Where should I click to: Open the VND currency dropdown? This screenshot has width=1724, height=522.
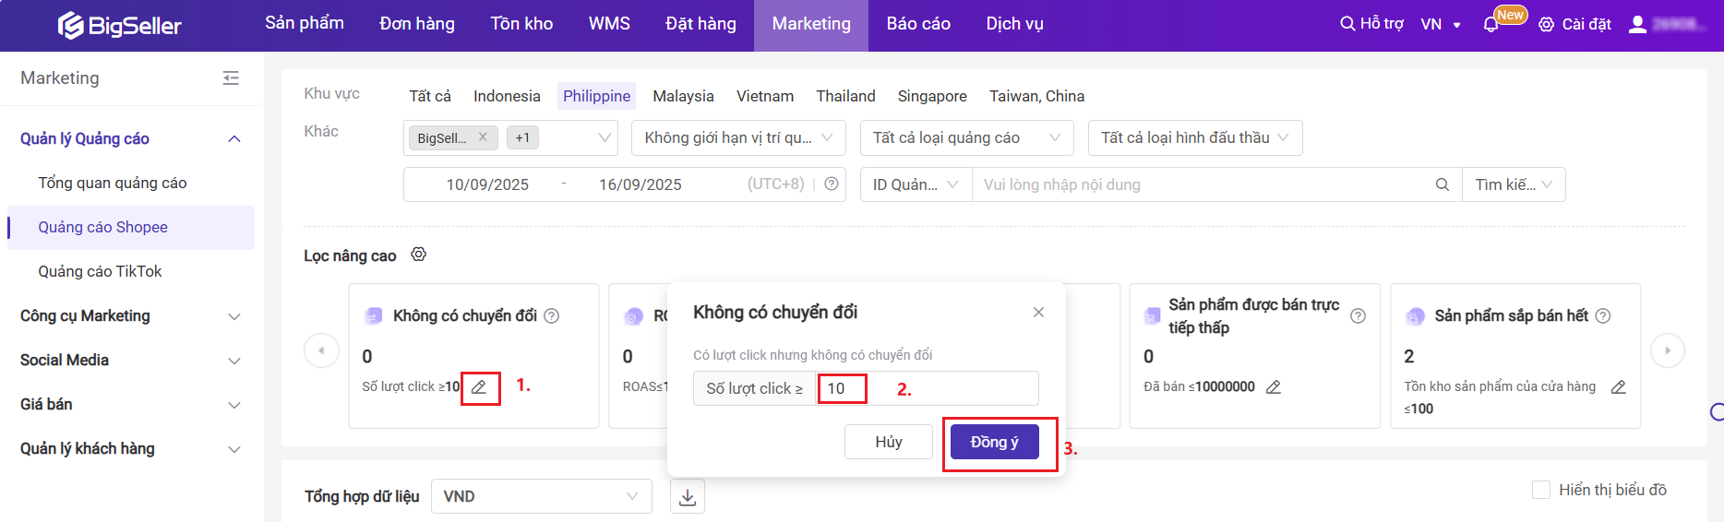click(541, 496)
